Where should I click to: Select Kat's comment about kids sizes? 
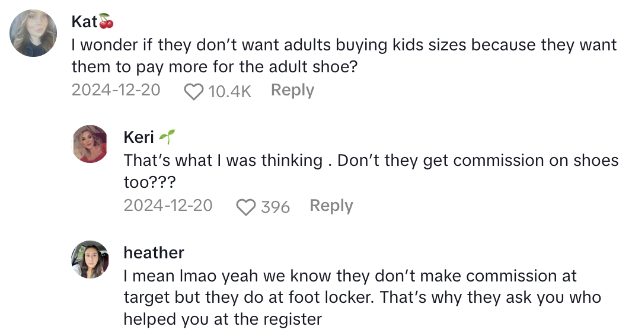344,56
